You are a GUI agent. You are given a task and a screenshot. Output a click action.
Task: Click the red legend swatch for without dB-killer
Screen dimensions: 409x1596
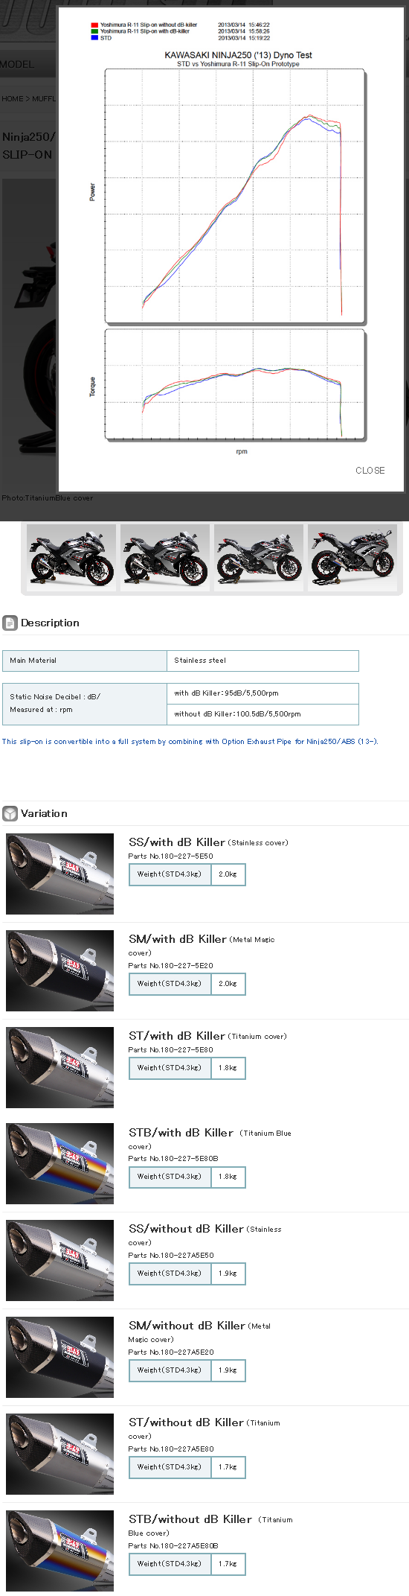tap(94, 25)
